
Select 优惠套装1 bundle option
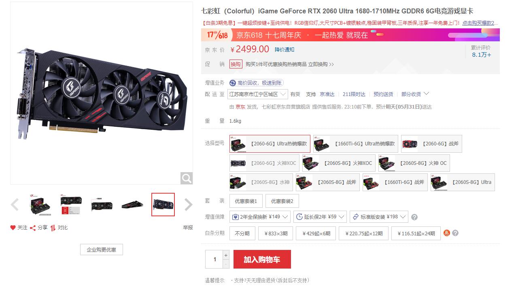(x=246, y=201)
